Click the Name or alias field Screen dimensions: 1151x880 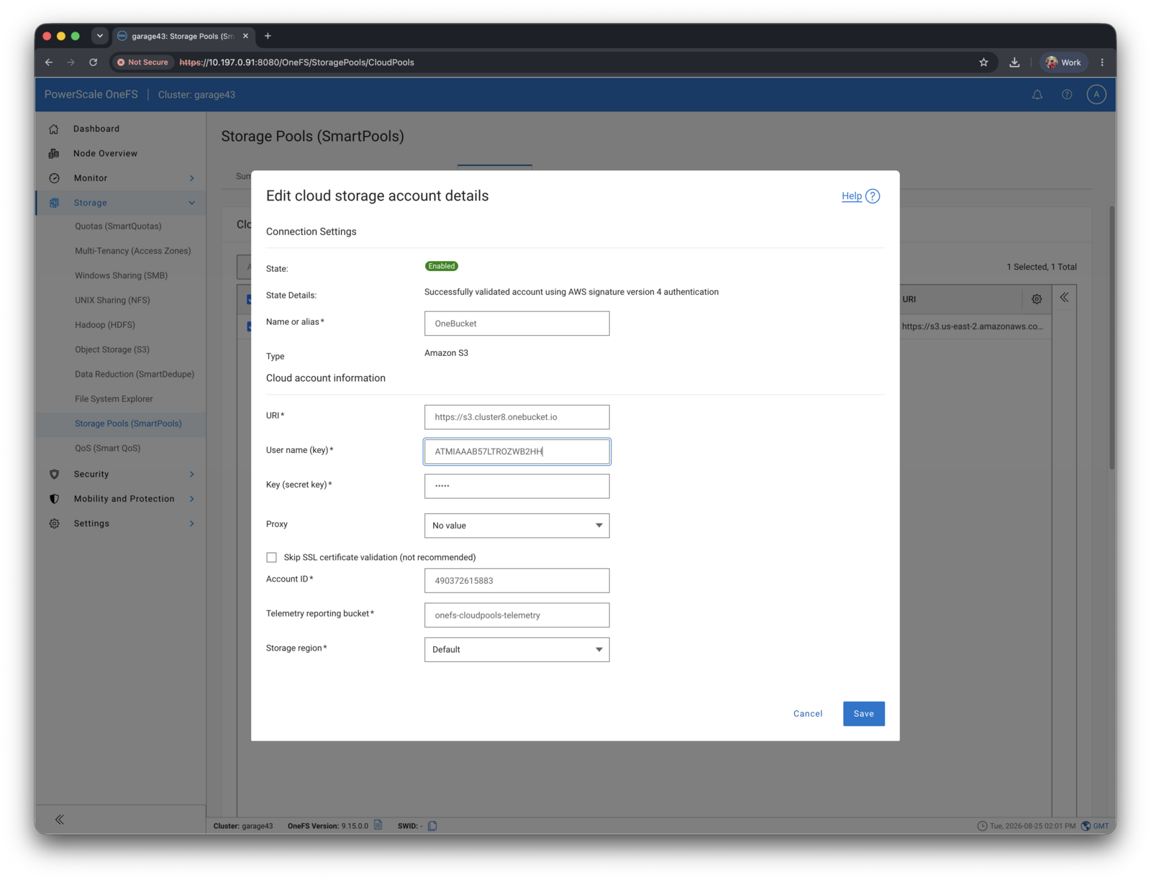point(517,324)
